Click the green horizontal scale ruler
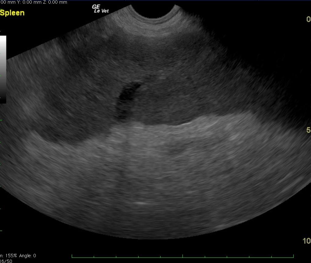Screen dimensions: 311x263 183,256
